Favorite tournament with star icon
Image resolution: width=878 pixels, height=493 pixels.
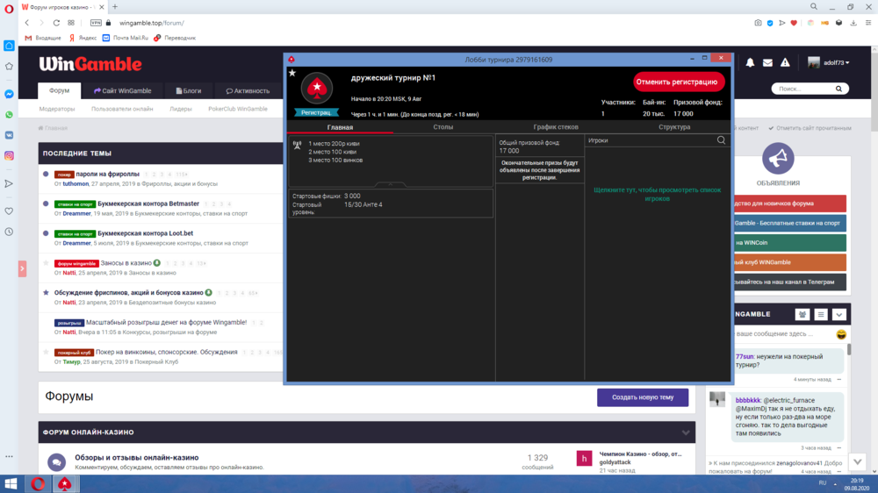(292, 73)
